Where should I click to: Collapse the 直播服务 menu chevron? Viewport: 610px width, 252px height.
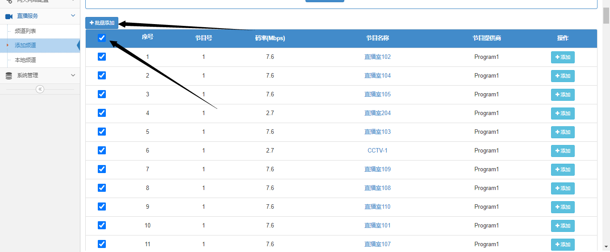pyautogui.click(x=73, y=16)
